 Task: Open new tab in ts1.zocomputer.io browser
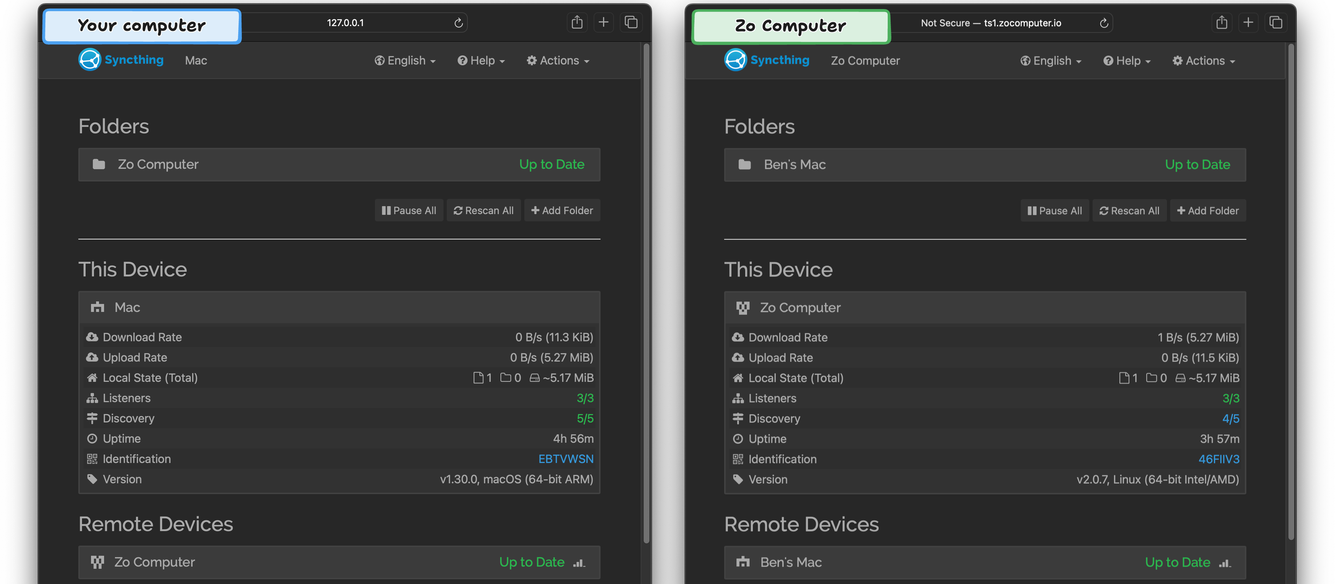point(1248,22)
